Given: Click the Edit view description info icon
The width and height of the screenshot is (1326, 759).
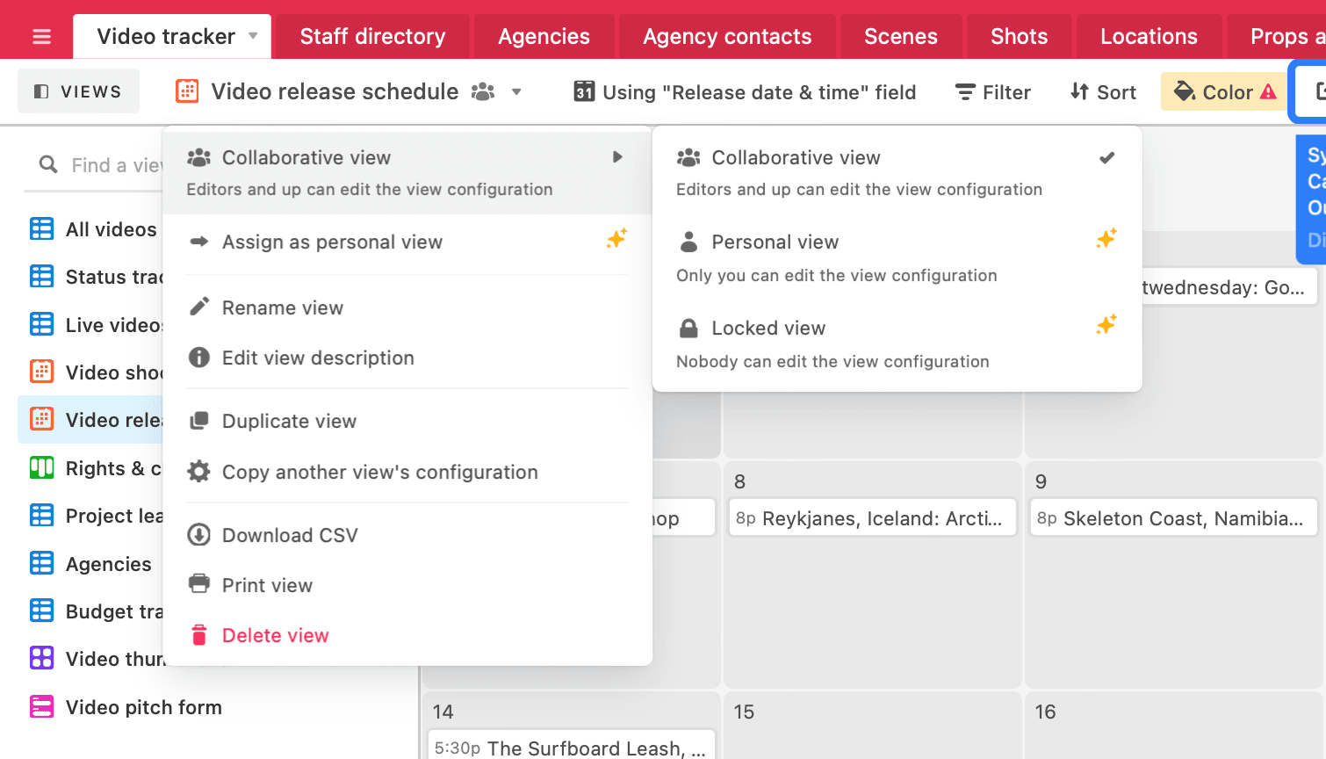Looking at the screenshot, I should tap(199, 358).
